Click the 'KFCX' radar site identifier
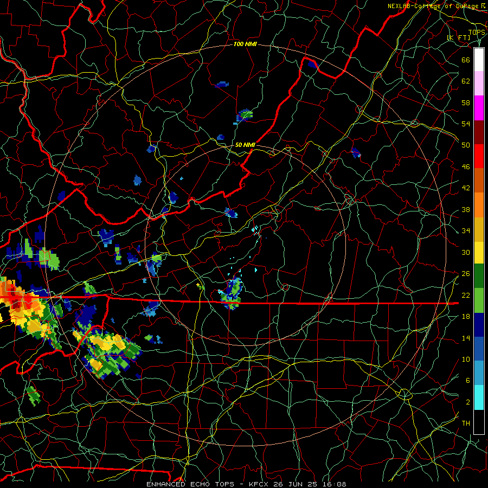488x488 pixels. click(260, 484)
